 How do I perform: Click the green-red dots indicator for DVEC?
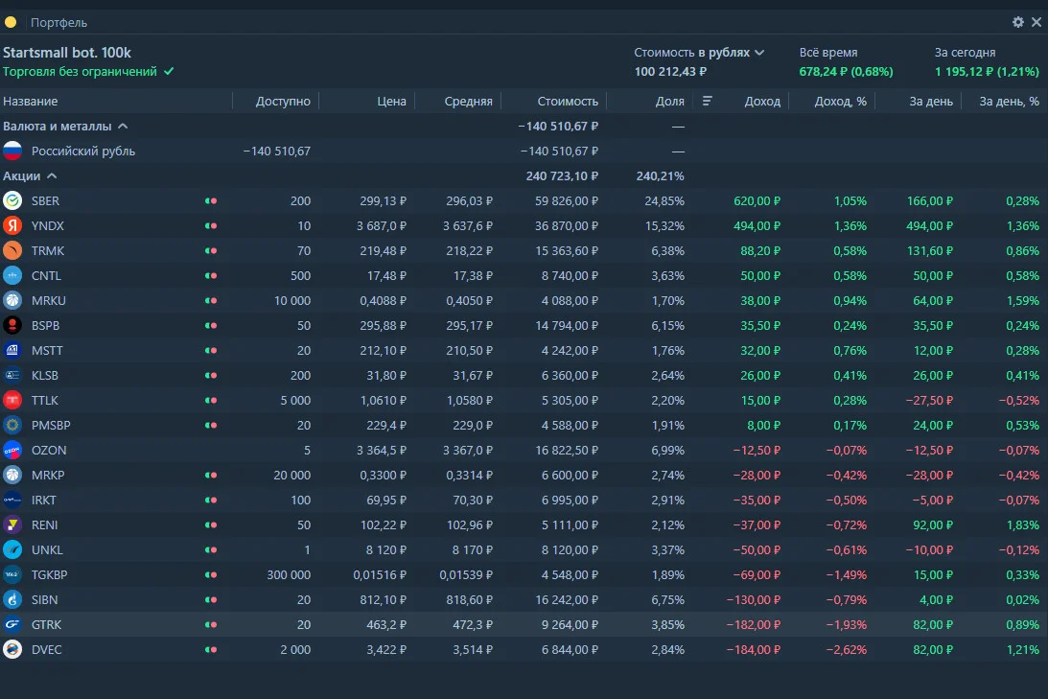coord(211,649)
